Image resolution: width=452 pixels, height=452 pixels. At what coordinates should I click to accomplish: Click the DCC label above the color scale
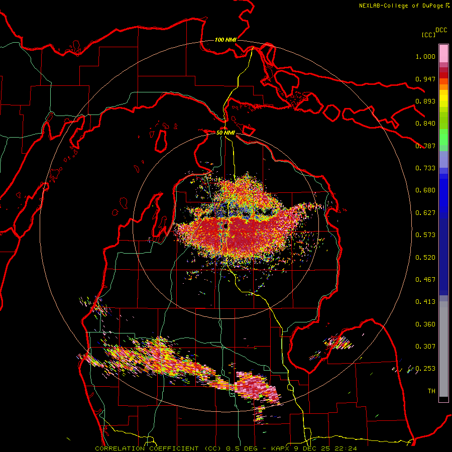441,30
